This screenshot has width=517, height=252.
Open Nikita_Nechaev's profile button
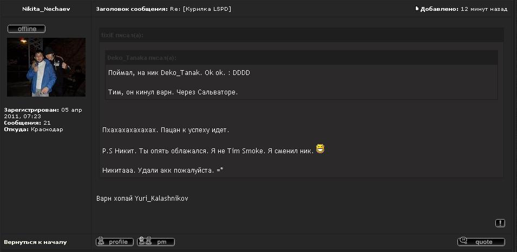click(114, 242)
